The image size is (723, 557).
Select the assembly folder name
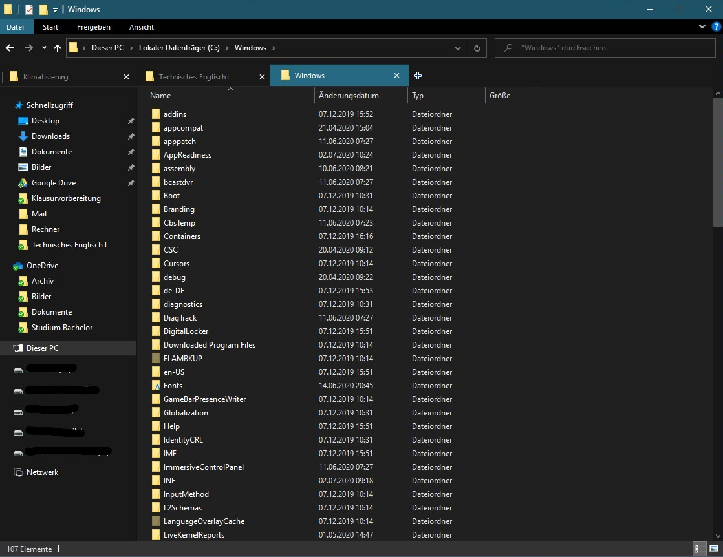179,169
